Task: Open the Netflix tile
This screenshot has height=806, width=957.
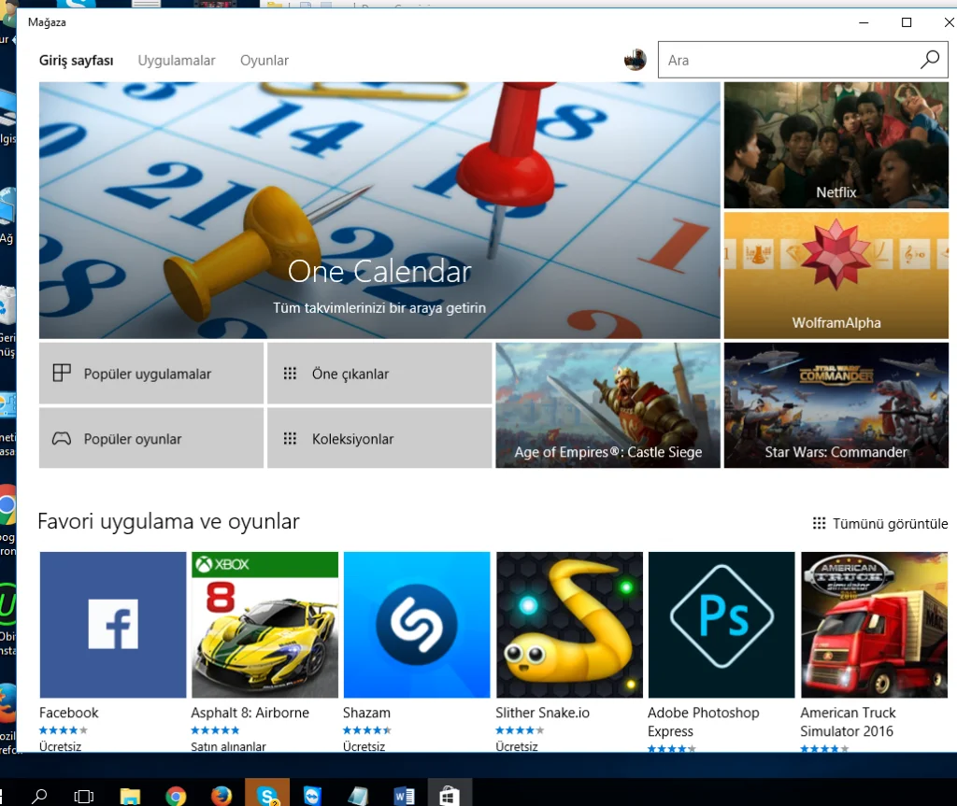Action: [836, 145]
